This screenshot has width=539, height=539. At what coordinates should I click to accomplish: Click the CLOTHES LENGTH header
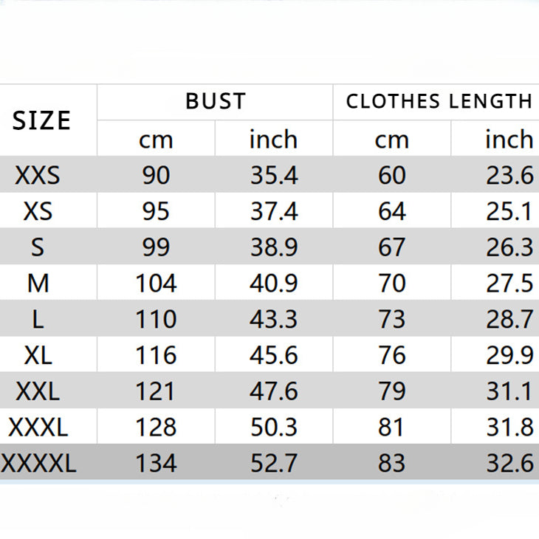[439, 101]
